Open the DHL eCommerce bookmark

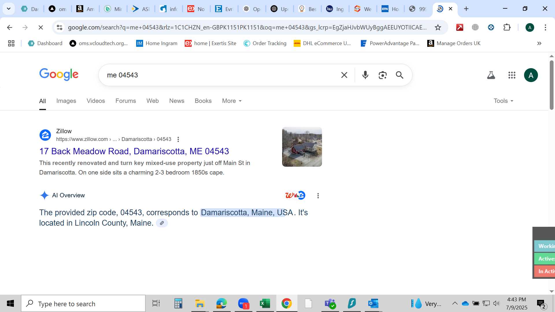click(322, 43)
